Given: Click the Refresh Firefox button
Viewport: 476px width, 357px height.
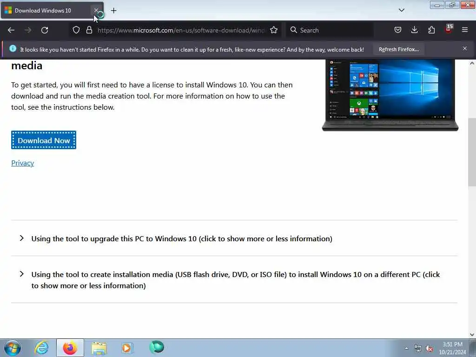Looking at the screenshot, I should point(398,49).
